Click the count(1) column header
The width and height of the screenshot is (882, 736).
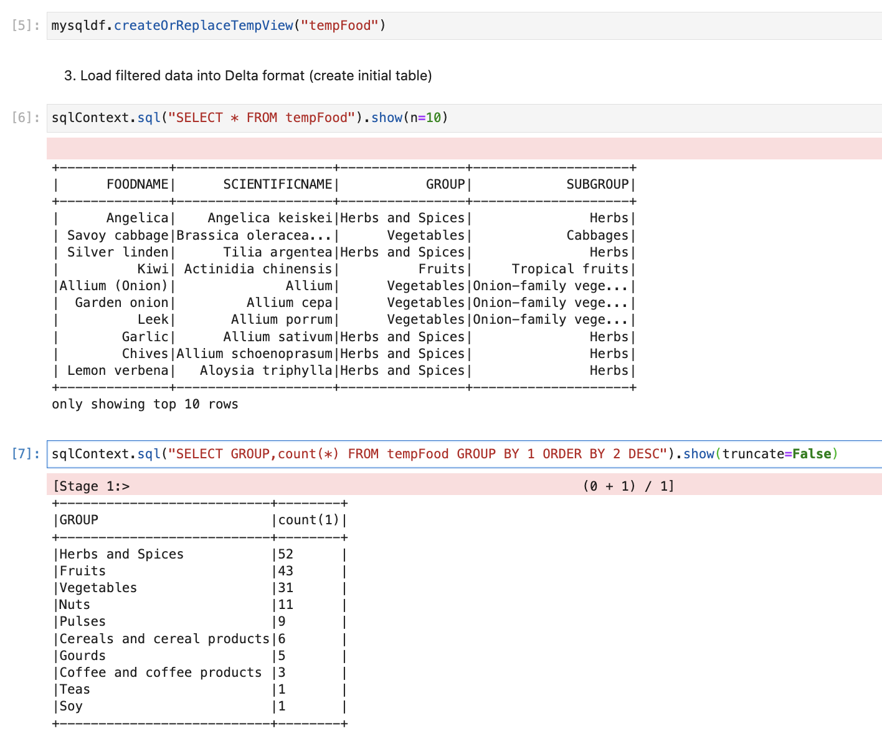coord(308,520)
